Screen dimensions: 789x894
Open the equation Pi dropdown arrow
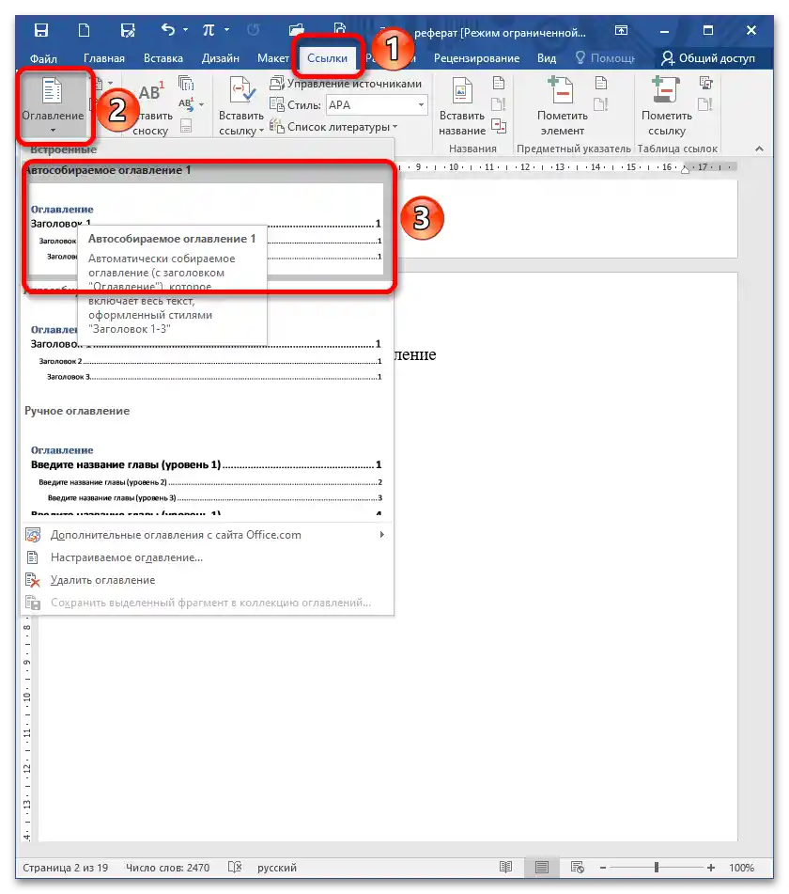(226, 30)
